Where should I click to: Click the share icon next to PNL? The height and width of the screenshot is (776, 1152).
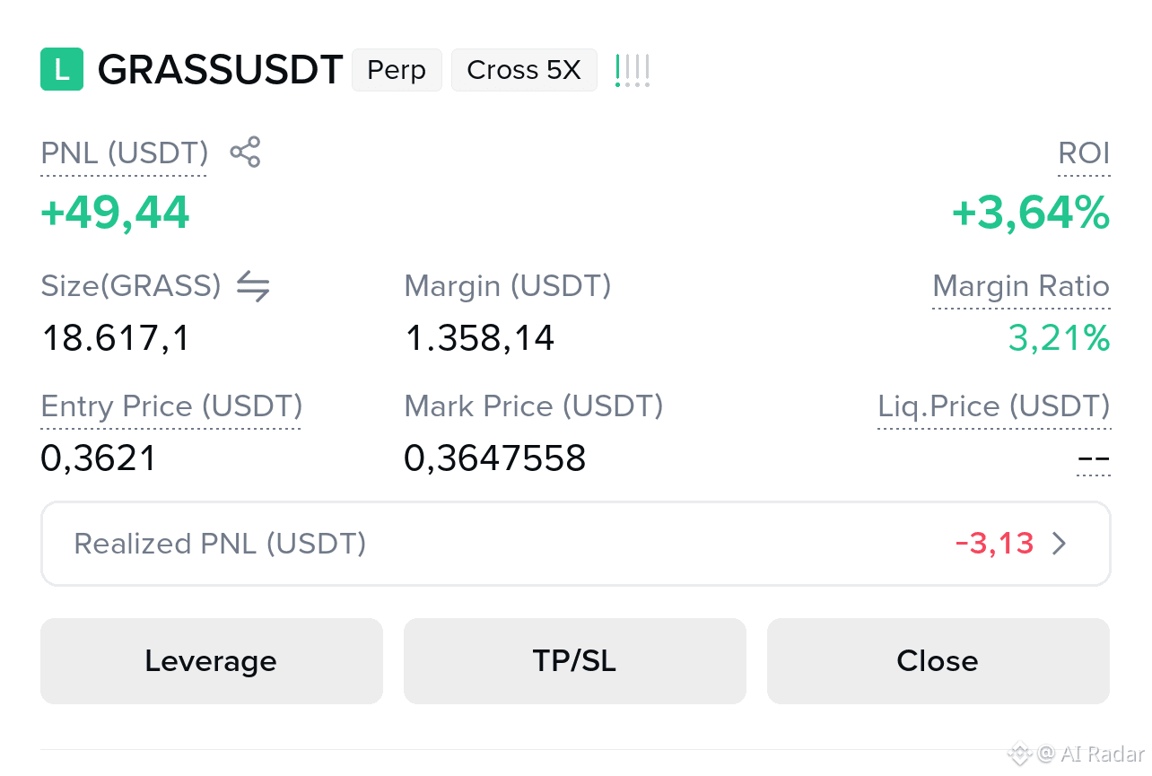[x=245, y=152]
